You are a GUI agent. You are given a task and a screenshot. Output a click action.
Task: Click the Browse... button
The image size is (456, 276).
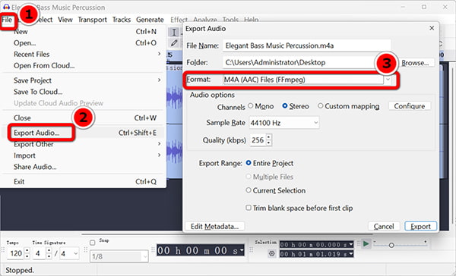tap(415, 63)
